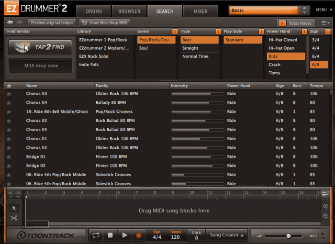This screenshot has width=335, height=244.
Task: Star Chorus 05 Rock Ballad row
Action: (9, 130)
